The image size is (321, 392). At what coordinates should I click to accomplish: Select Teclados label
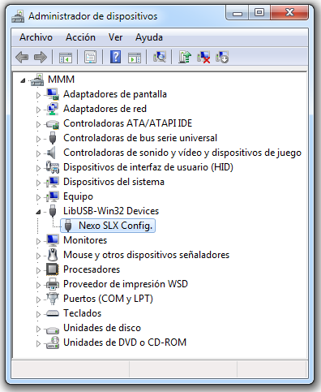coord(83,313)
